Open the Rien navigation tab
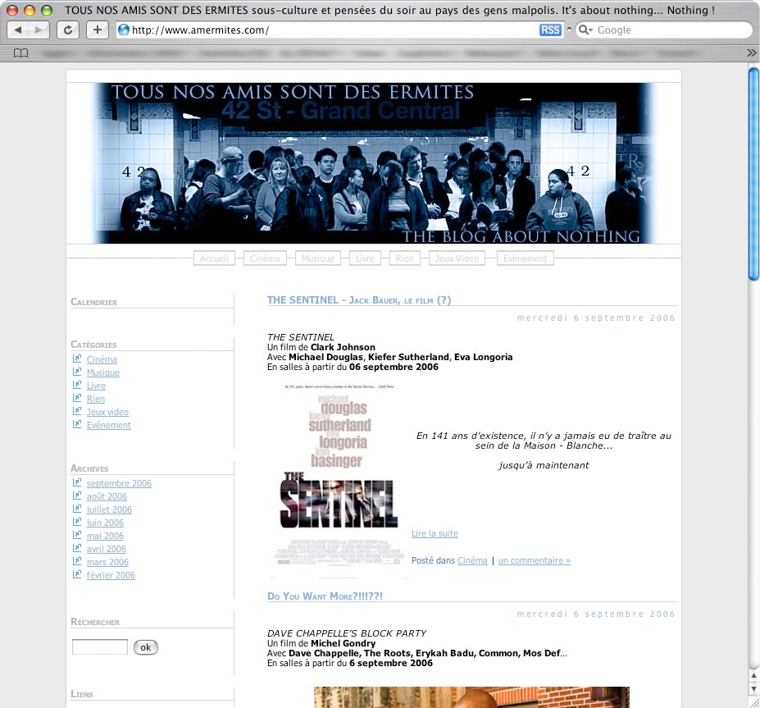This screenshot has width=760, height=708. click(x=405, y=258)
